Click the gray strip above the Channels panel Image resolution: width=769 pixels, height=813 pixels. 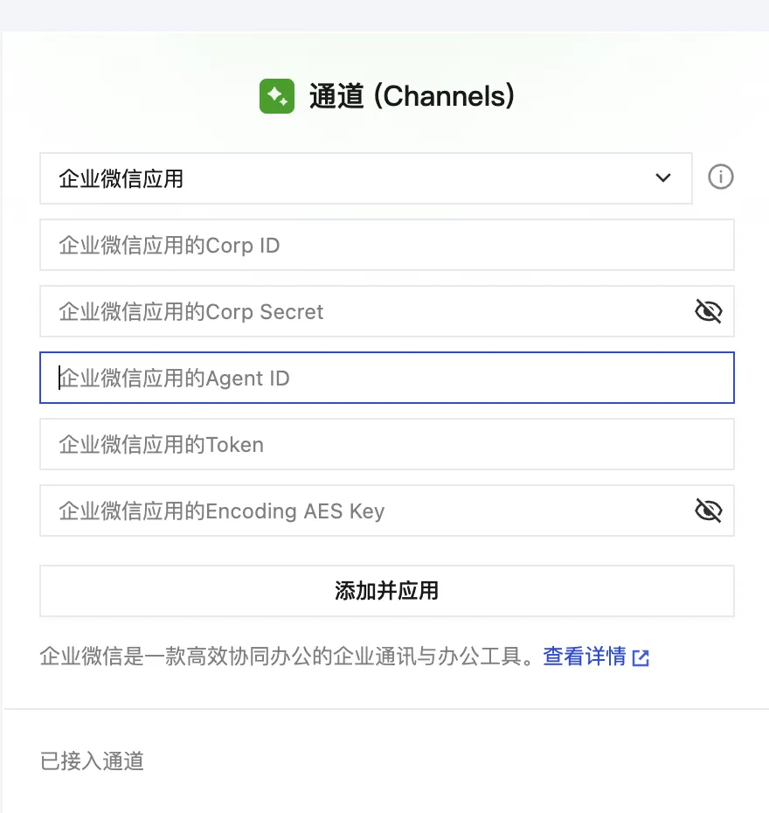pyautogui.click(x=384, y=15)
